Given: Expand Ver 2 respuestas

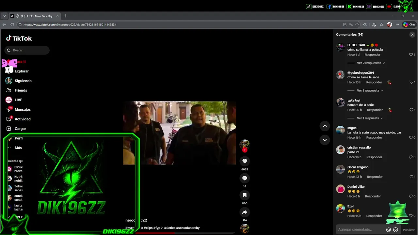Looking at the screenshot, I should (371, 63).
